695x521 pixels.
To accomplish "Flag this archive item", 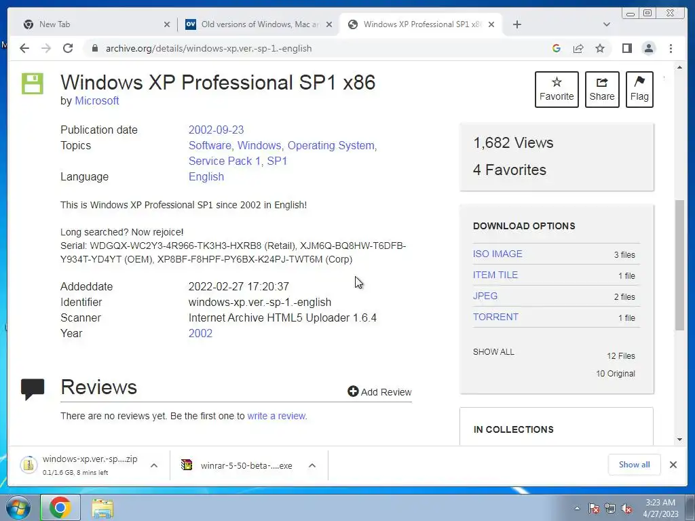I will (x=639, y=89).
